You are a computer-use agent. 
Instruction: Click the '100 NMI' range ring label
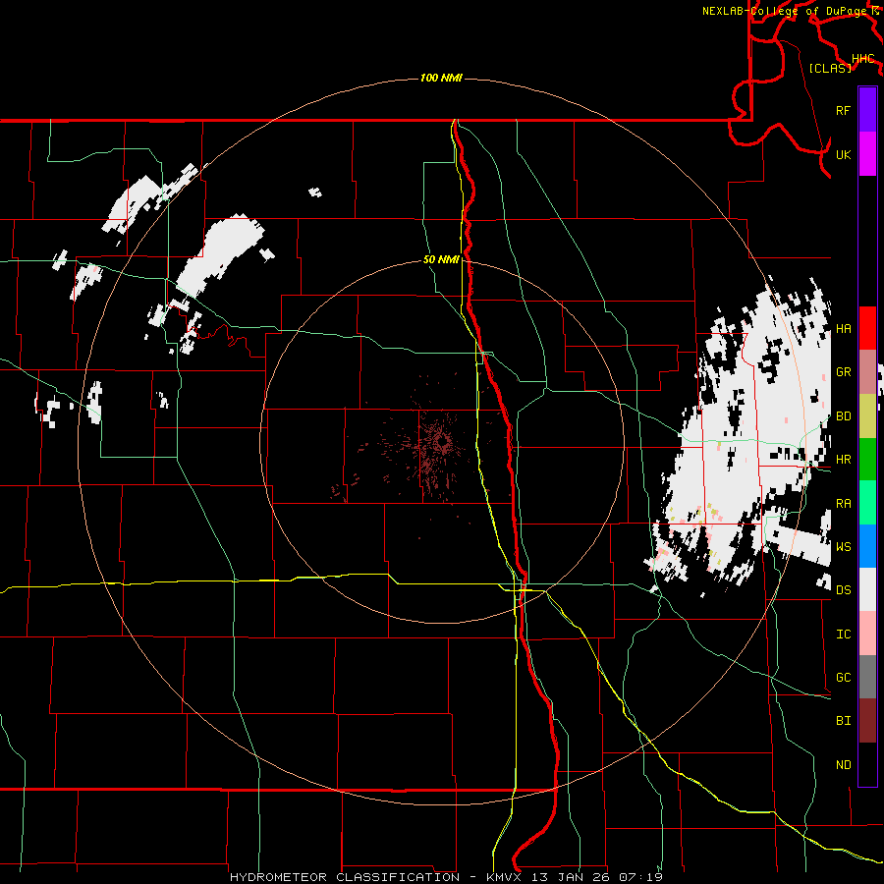pos(441,78)
